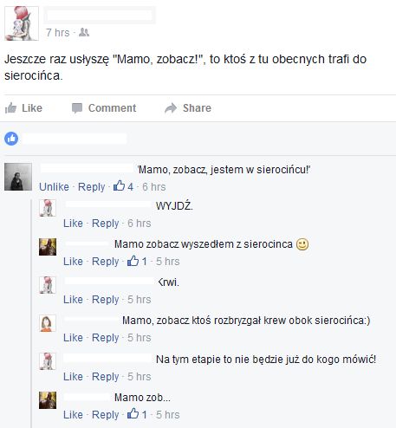
Task: Reply to the 'jestem w sierocińcu' comment
Action: pos(91,187)
